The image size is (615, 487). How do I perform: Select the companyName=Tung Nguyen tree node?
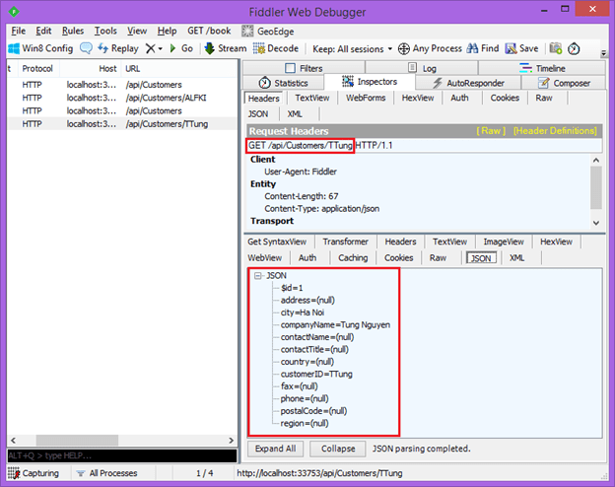pyautogui.click(x=335, y=324)
